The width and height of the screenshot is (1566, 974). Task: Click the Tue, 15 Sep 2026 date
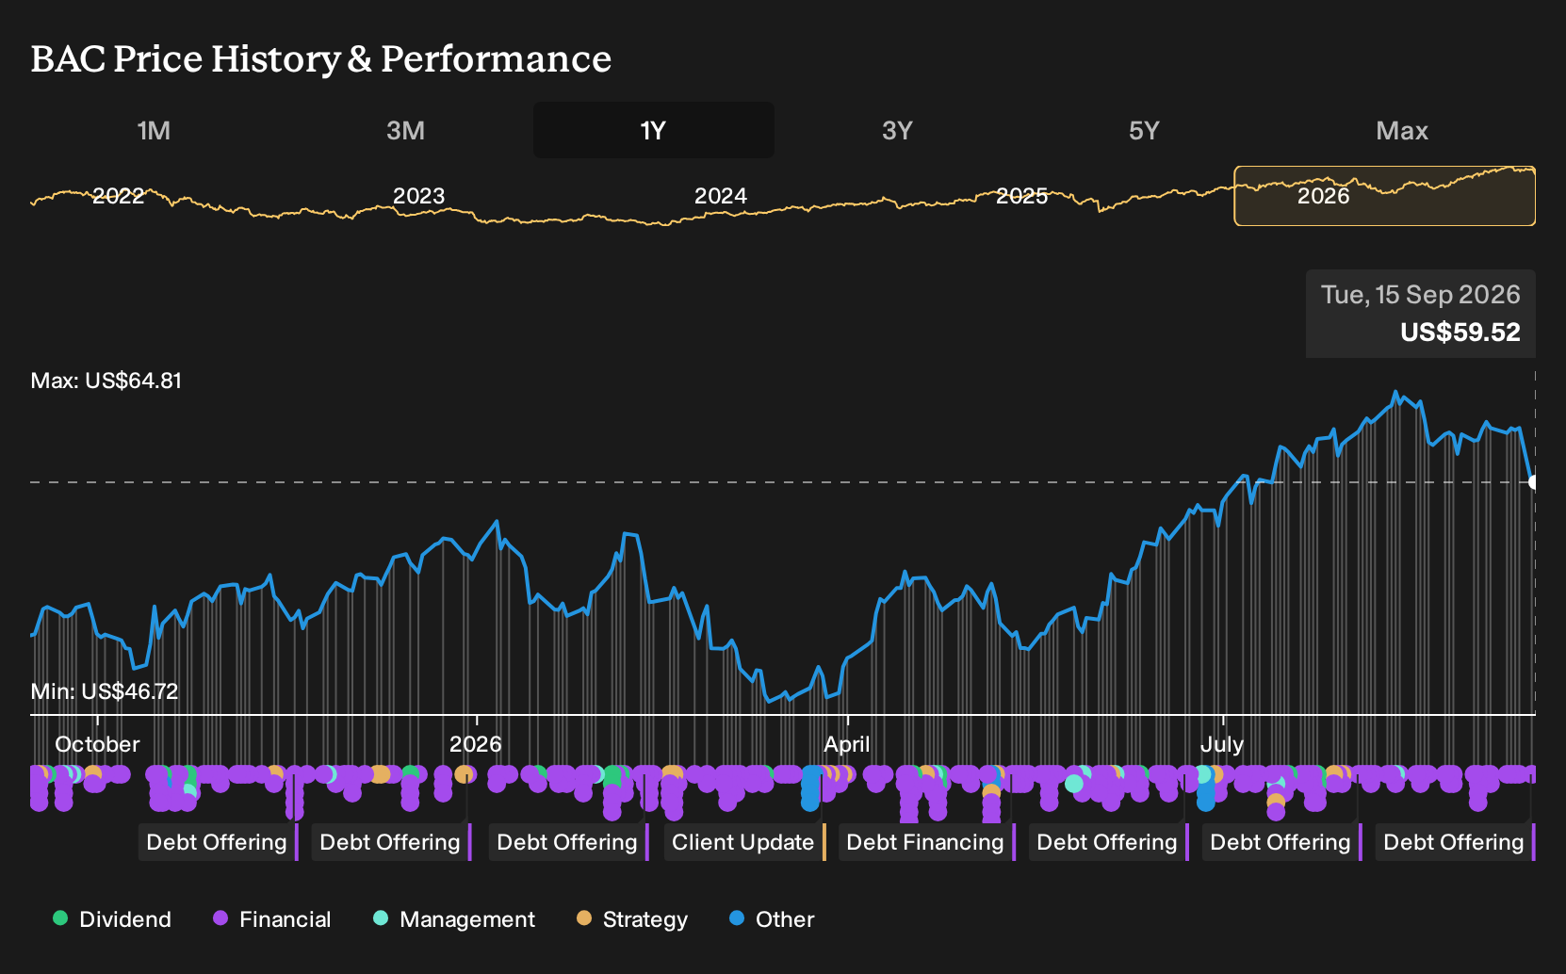tap(1421, 295)
